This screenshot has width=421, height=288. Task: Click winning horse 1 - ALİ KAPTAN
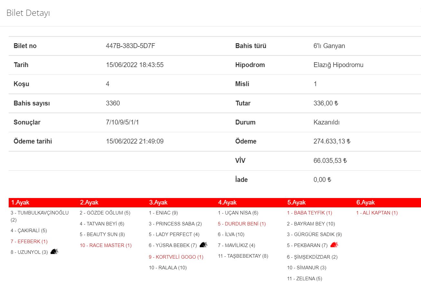click(377, 213)
